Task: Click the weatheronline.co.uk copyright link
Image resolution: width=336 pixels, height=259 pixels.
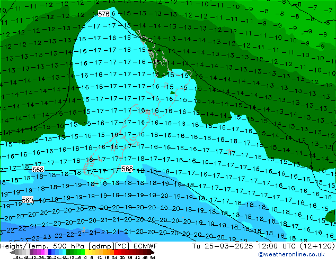Action: coord(291,254)
